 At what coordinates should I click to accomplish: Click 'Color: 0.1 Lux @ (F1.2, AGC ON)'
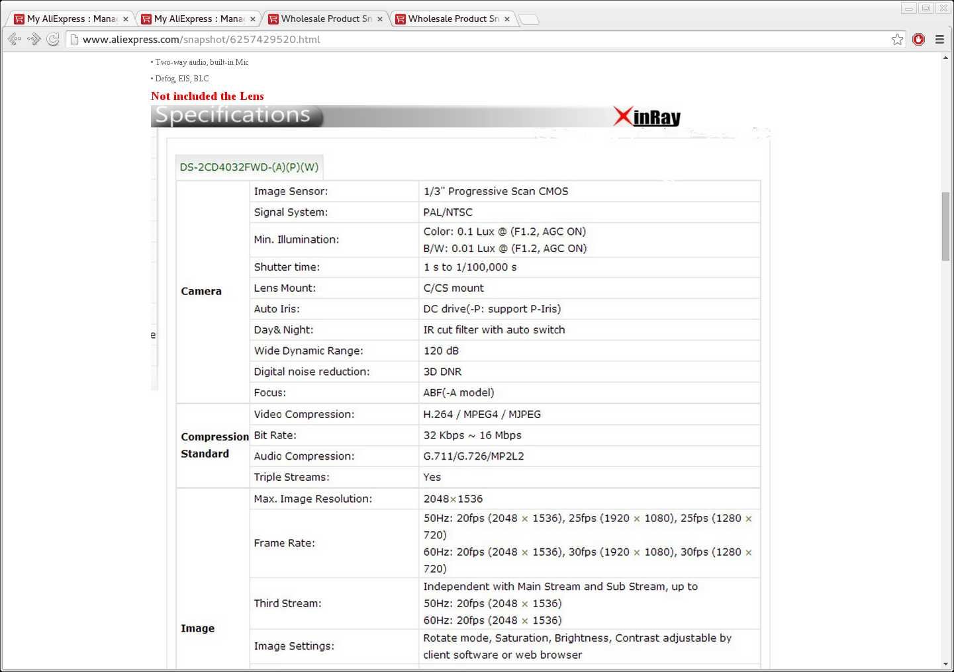[505, 231]
